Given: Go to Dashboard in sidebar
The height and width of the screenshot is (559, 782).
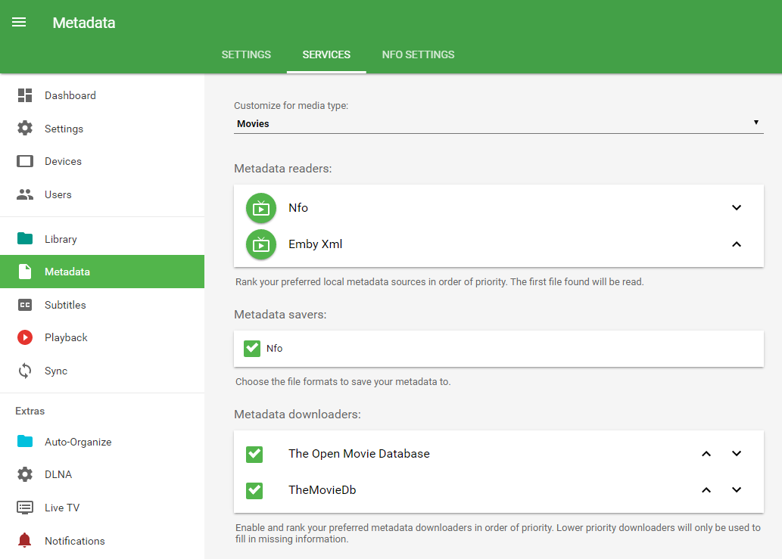Looking at the screenshot, I should click(x=70, y=95).
